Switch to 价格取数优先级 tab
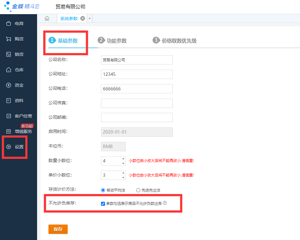 click(x=175, y=41)
